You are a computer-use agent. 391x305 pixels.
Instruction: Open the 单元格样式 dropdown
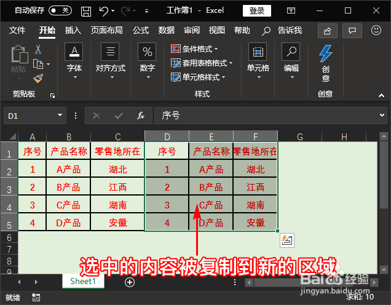tap(198, 77)
